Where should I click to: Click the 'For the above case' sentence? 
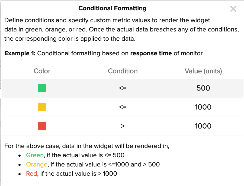(x=87, y=146)
